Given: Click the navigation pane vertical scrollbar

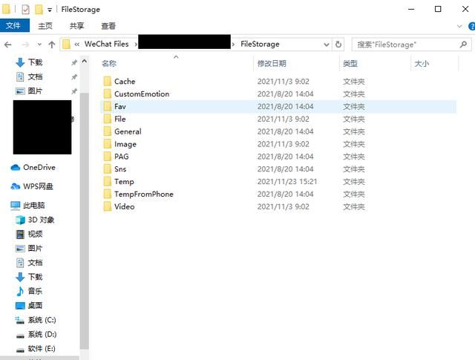Looking at the screenshot, I should point(85,223).
